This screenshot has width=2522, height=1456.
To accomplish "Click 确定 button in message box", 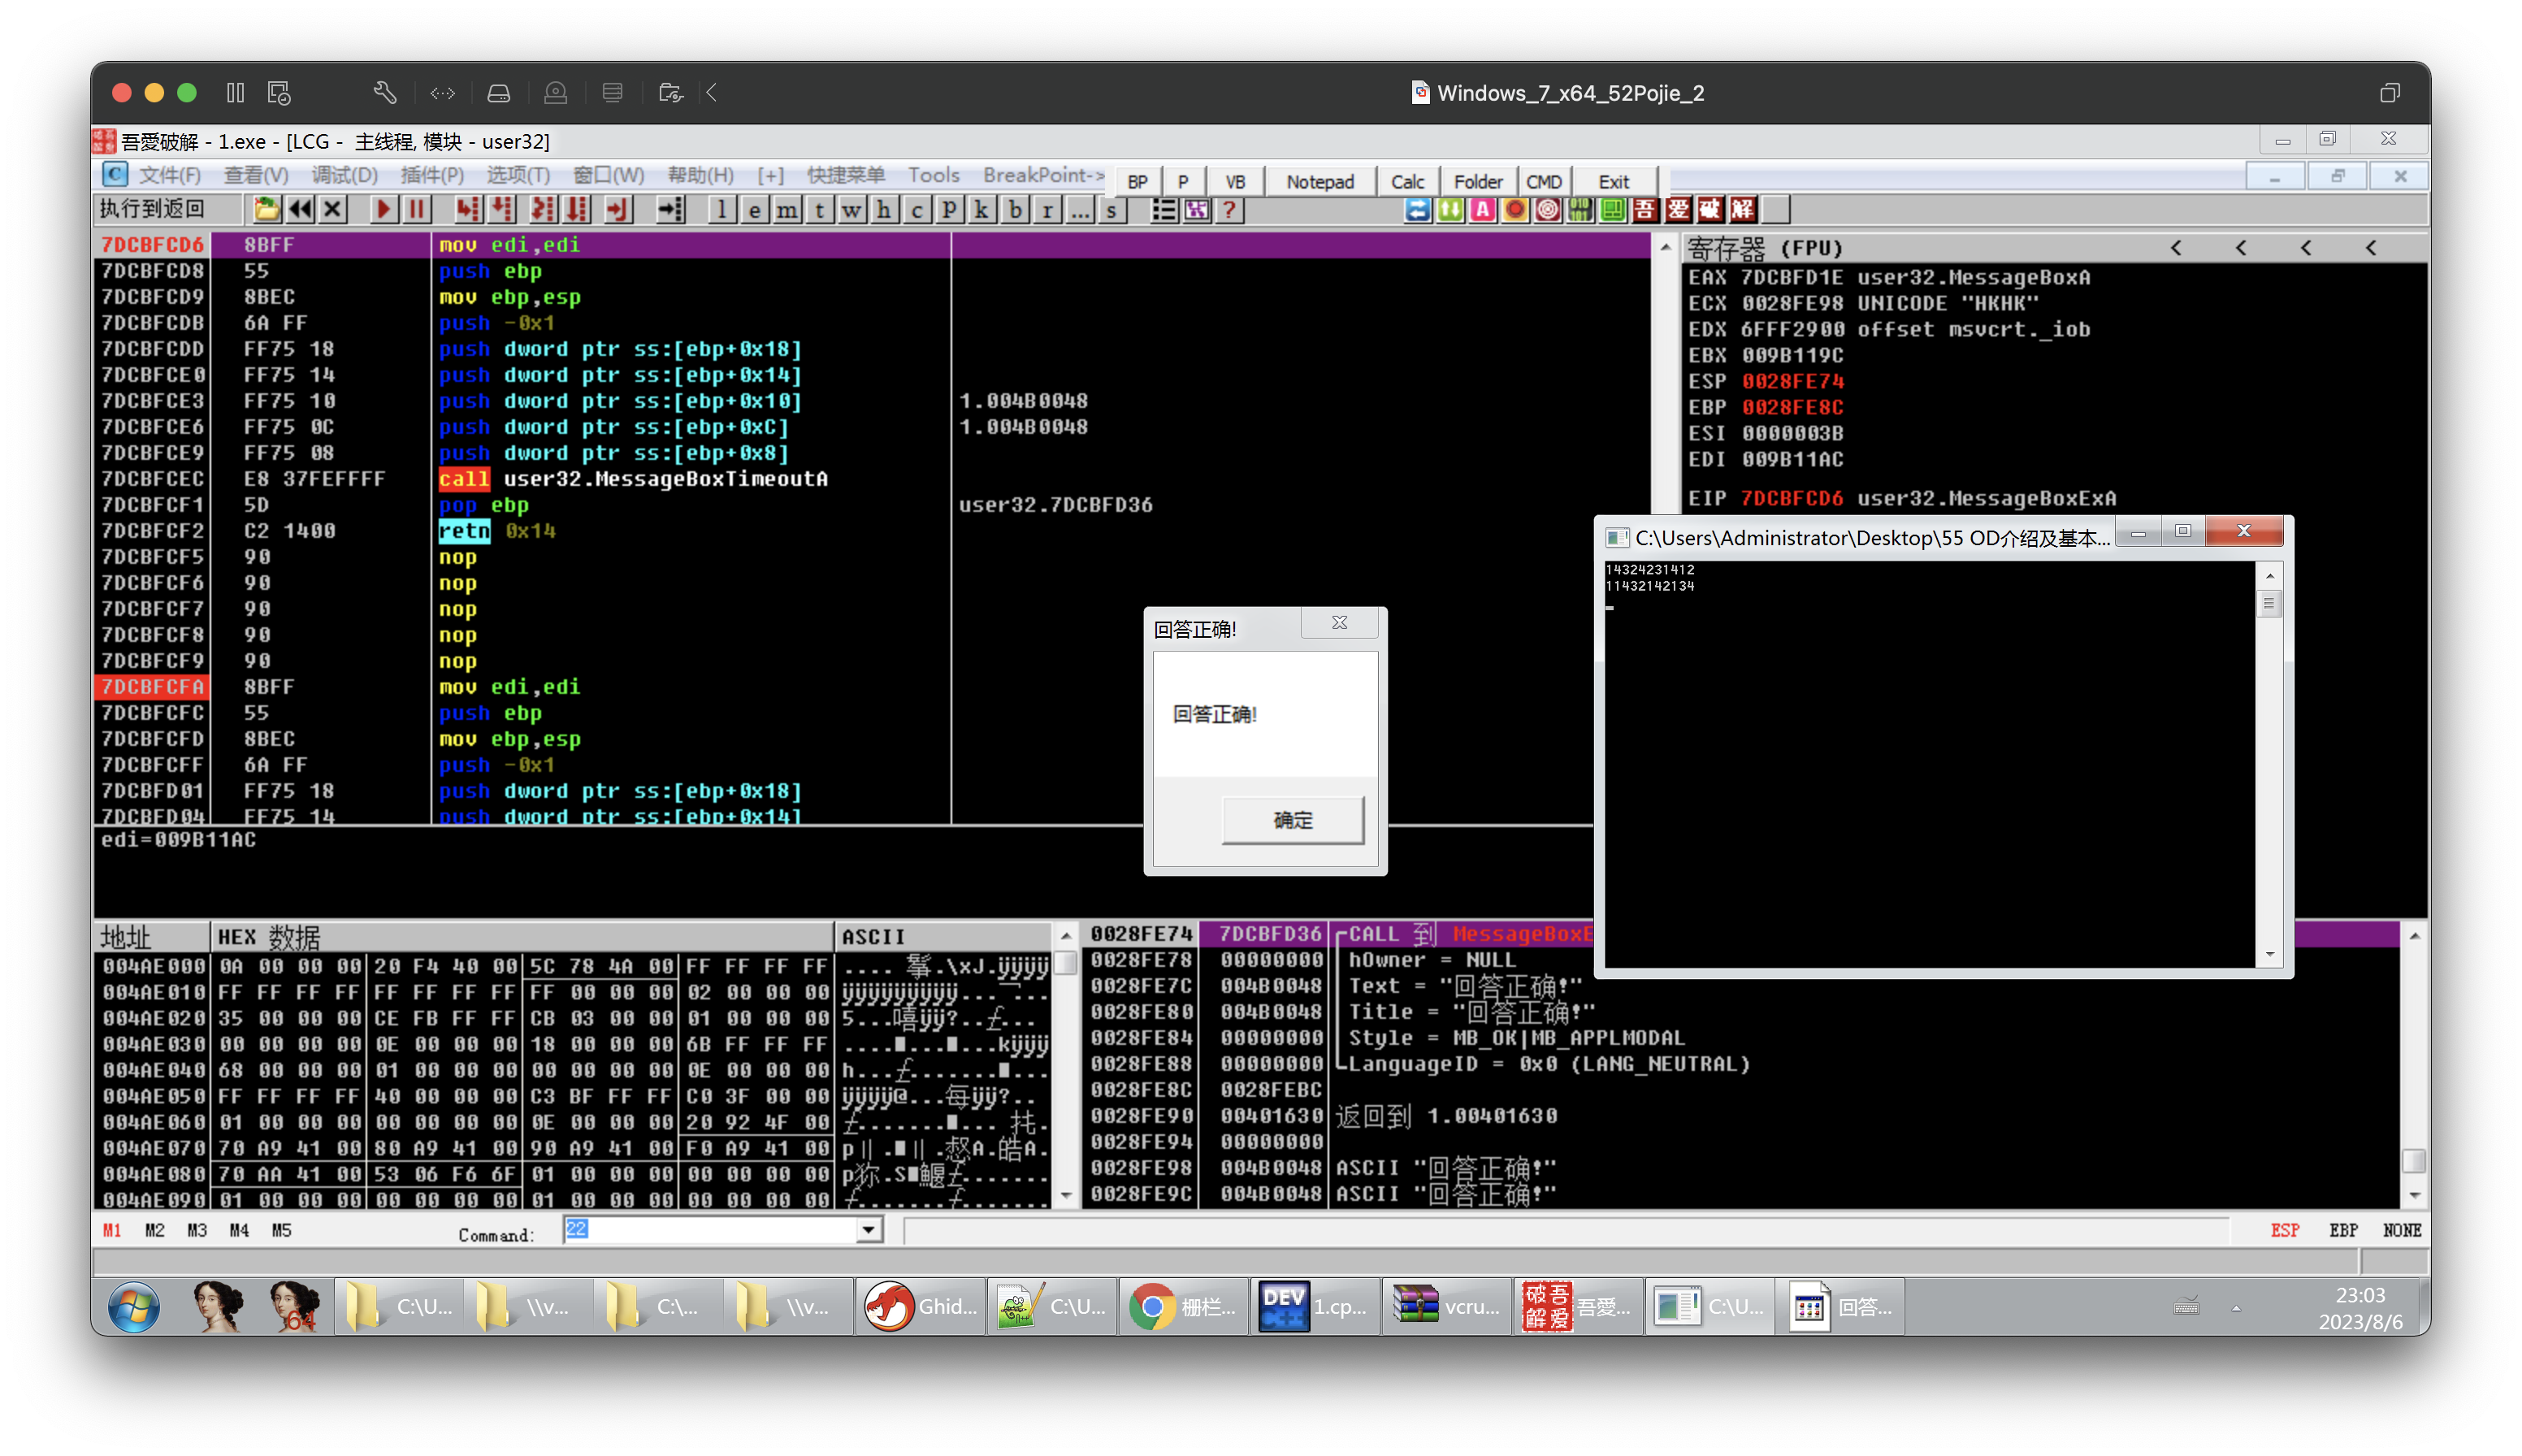I will point(1292,820).
